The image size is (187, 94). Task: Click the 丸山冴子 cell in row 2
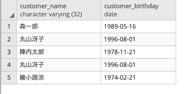(x=59, y=39)
